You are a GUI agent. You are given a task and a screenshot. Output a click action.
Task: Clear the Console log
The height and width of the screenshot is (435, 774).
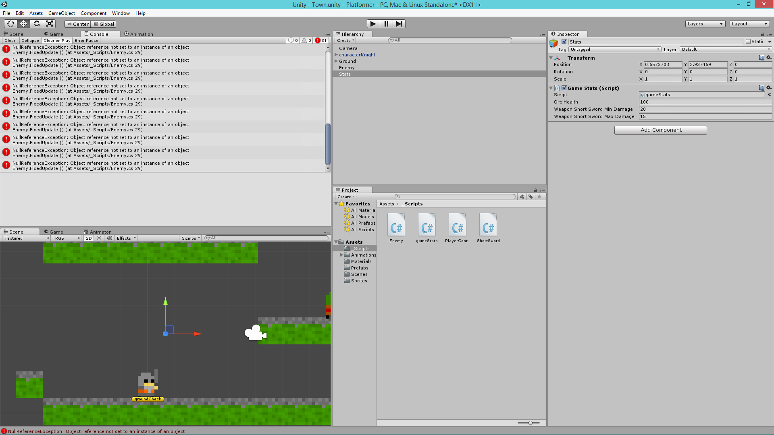click(10, 40)
